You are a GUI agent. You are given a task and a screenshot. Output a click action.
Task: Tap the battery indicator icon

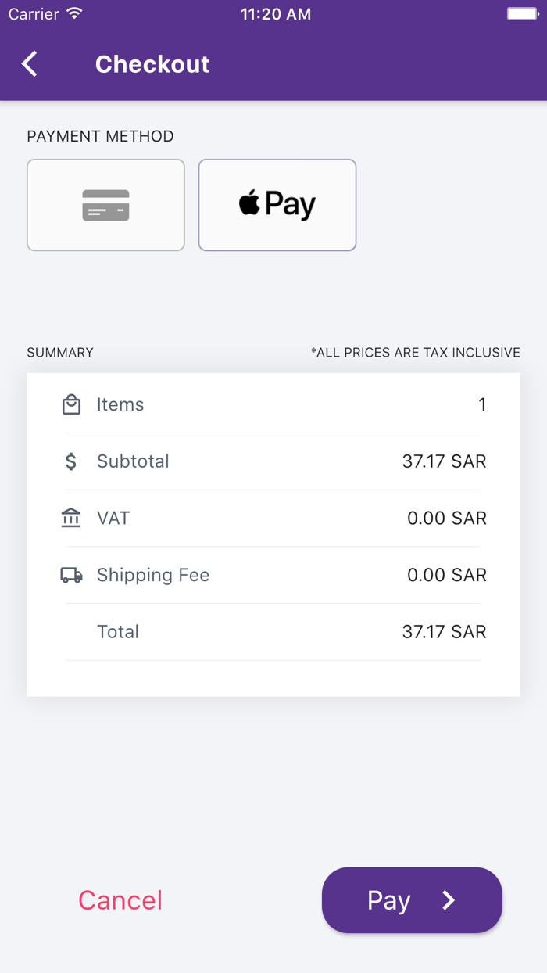(522, 14)
